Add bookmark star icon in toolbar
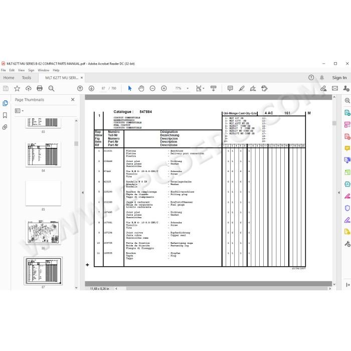The width and height of the screenshot is (351, 351). coord(17,88)
